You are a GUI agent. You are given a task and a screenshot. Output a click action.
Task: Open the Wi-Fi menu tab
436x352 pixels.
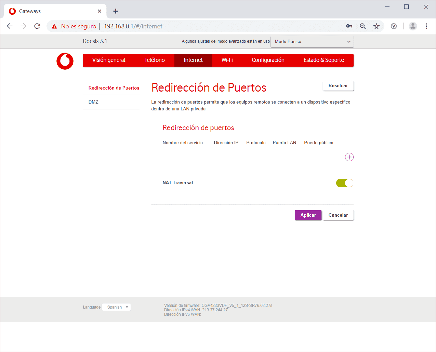click(x=227, y=60)
